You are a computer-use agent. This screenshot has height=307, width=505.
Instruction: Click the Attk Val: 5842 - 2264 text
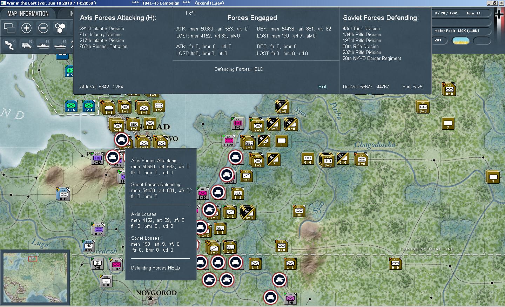101,87
